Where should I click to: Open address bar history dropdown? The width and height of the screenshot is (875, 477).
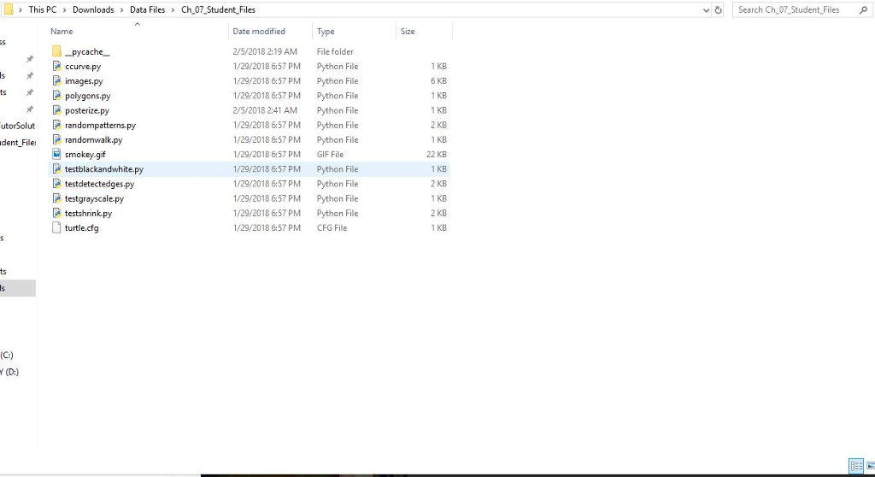pyautogui.click(x=706, y=10)
